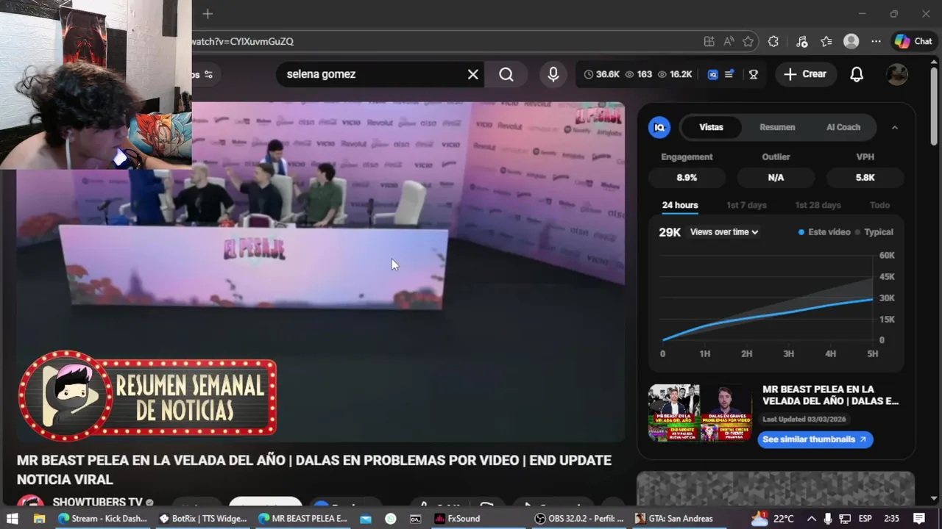The image size is (942, 529).
Task: Click the first thumbnail in vidIQ panel
Action: [674, 413]
